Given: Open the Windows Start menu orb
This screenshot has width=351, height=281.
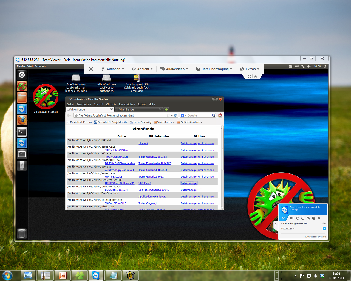Looking at the screenshot, I should click(7, 275).
